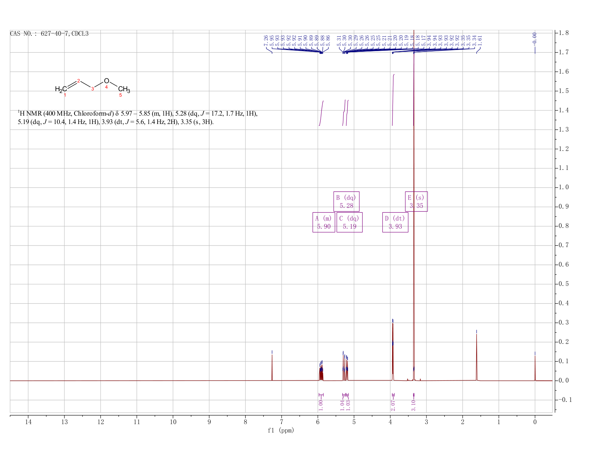Click the integral curve above 3.93 ppm
Viewport: 602px width, 465px height.
point(393,100)
